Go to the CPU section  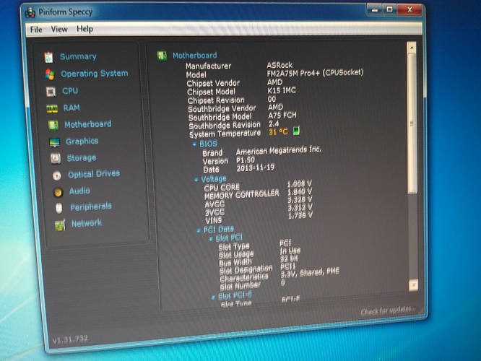coord(70,91)
